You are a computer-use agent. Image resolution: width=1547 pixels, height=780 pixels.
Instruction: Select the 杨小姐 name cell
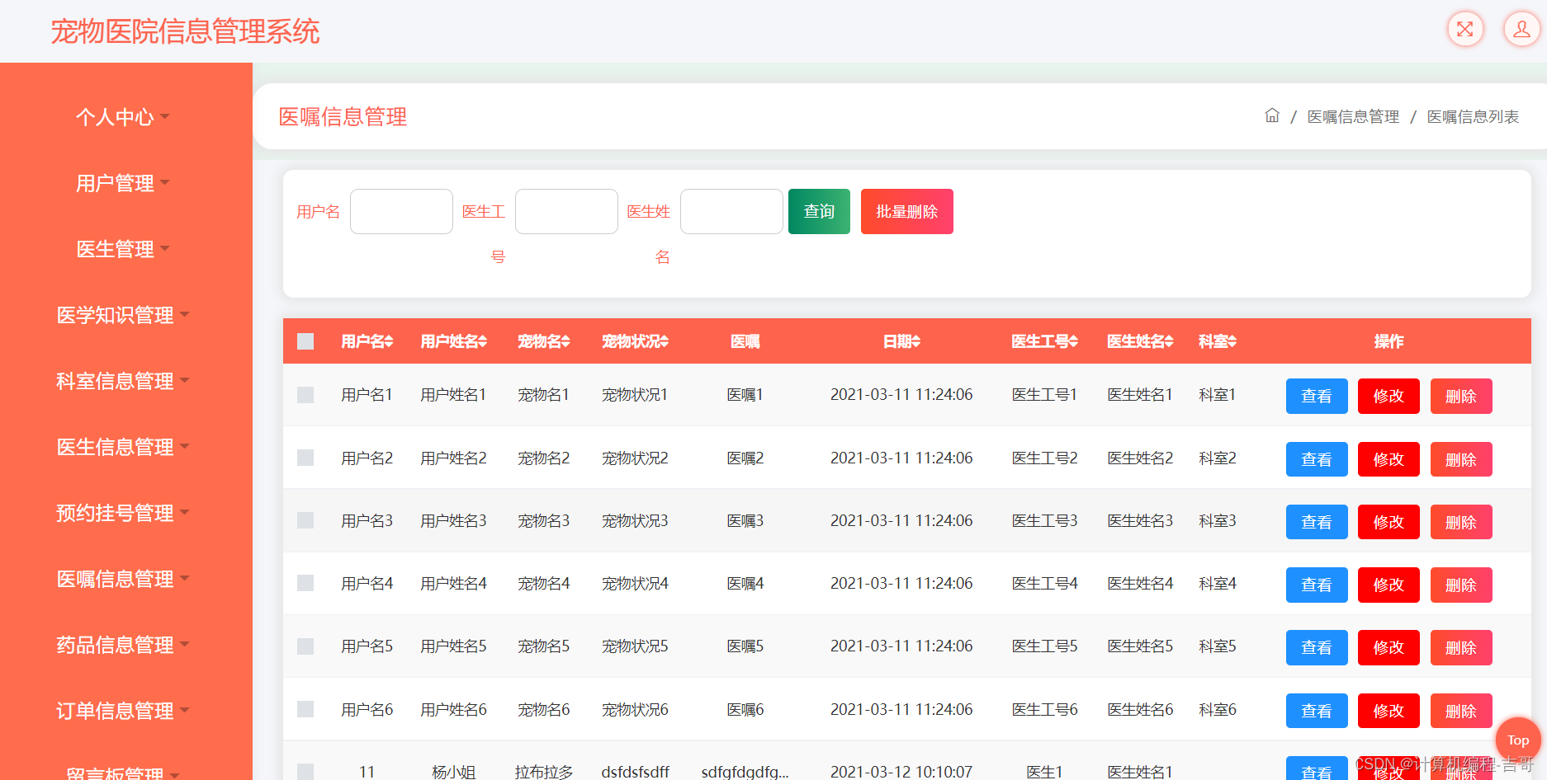453,772
